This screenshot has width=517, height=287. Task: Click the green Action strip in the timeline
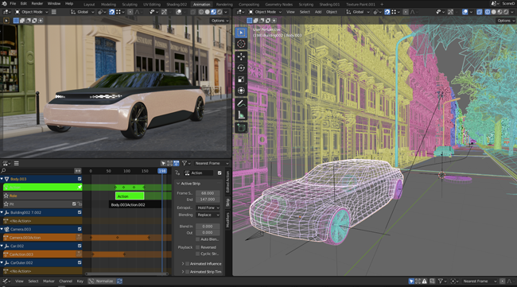tap(130, 196)
